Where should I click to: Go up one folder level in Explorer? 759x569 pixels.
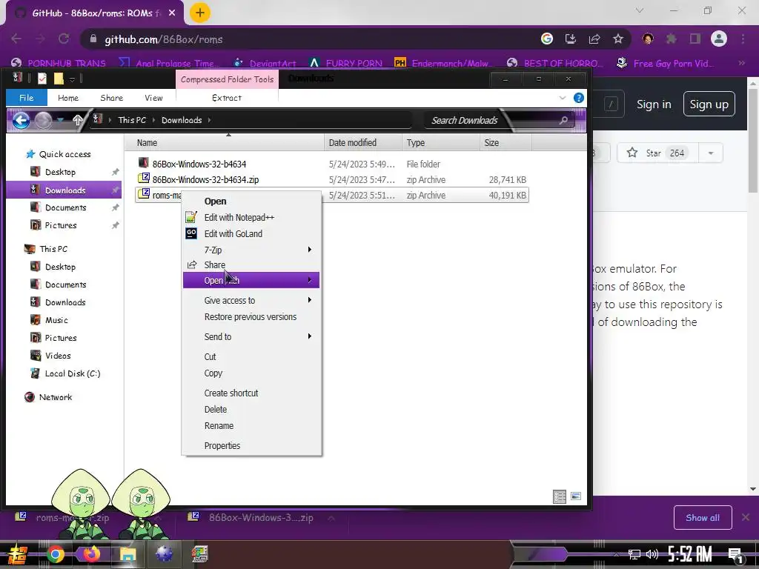click(x=77, y=120)
